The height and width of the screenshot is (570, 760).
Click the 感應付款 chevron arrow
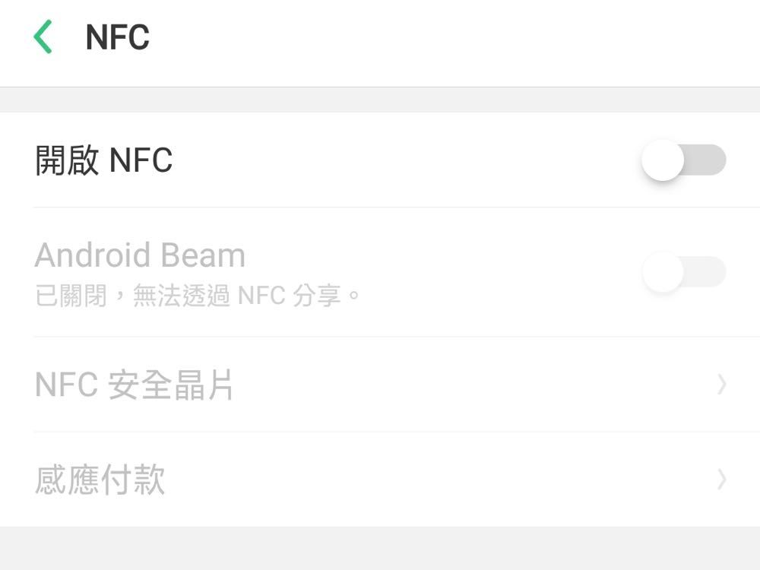tap(721, 480)
